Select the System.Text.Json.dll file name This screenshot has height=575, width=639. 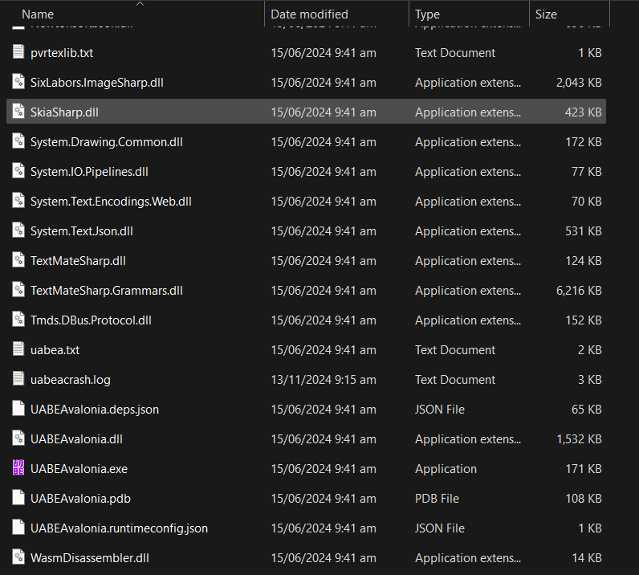82,231
